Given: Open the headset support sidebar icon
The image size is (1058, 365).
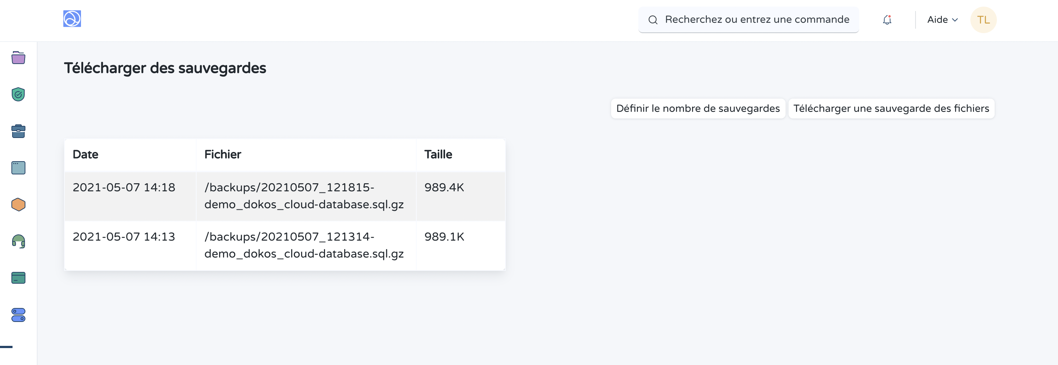Looking at the screenshot, I should (18, 241).
